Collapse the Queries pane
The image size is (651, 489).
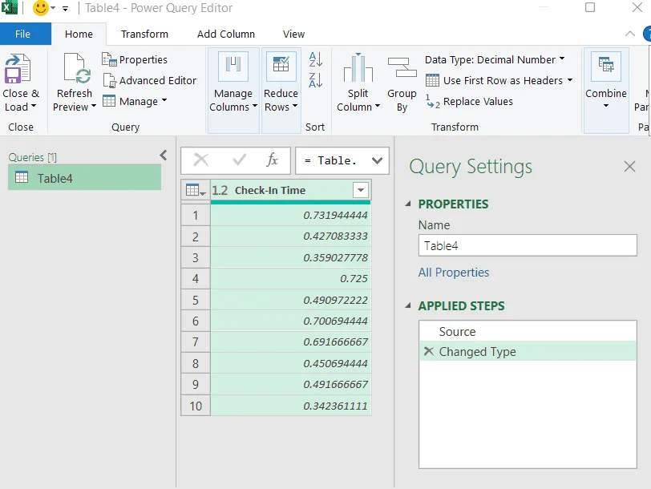[x=164, y=156]
